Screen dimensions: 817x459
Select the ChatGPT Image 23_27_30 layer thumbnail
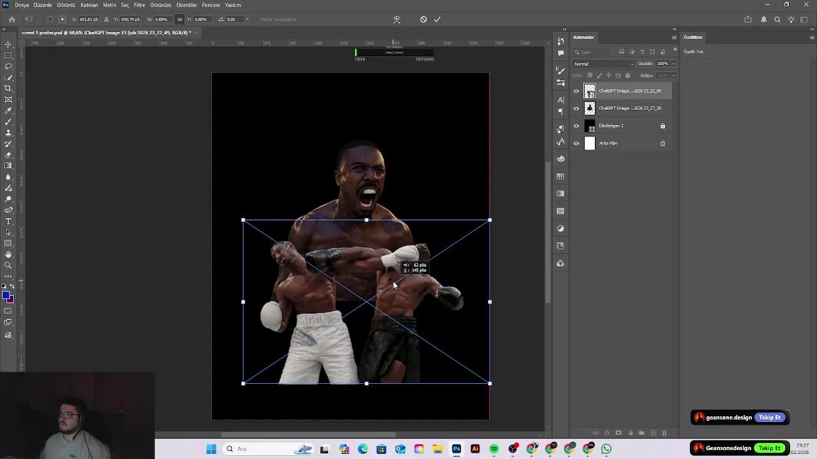point(590,108)
